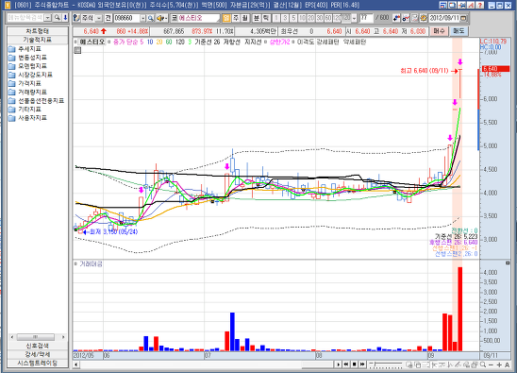Screen dimensions: 517x373
Task: Open the 주식 market type dropdown
Action: (x=98, y=18)
